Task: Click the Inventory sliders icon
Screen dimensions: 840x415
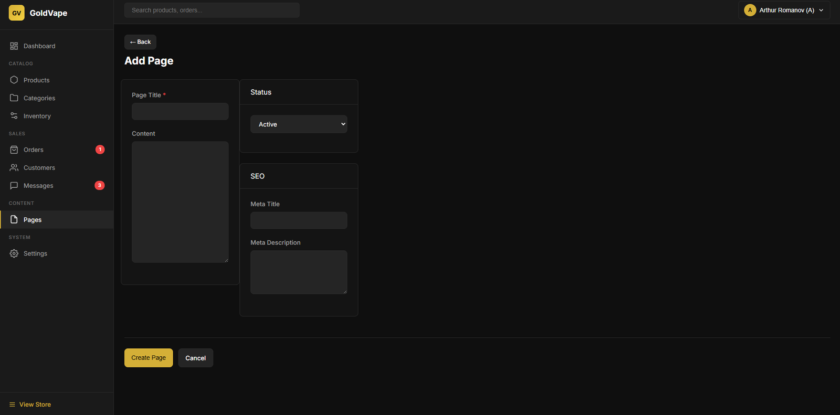Action: pyautogui.click(x=14, y=116)
